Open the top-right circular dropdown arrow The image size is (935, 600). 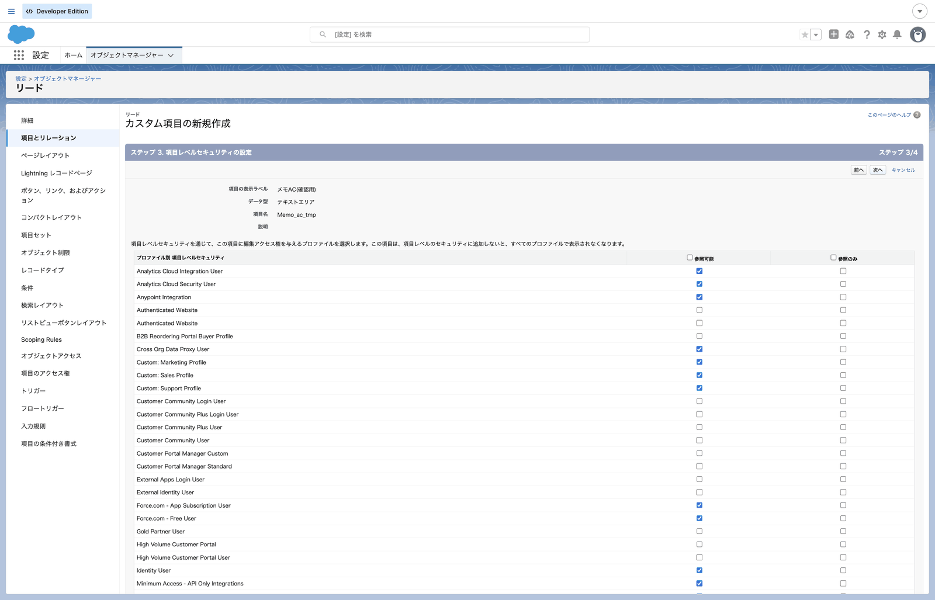920,11
